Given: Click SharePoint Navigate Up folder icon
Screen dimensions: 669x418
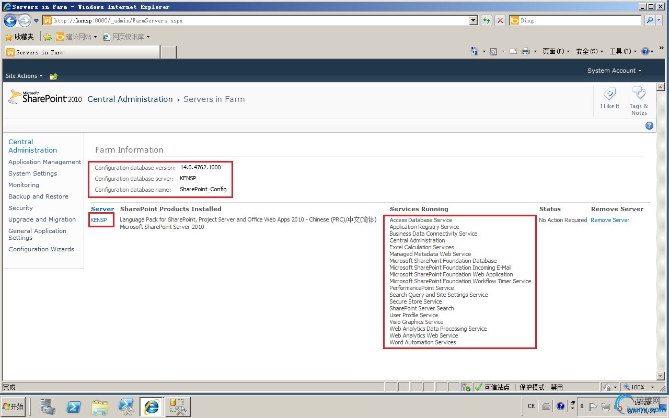Looking at the screenshot, I should pos(53,76).
